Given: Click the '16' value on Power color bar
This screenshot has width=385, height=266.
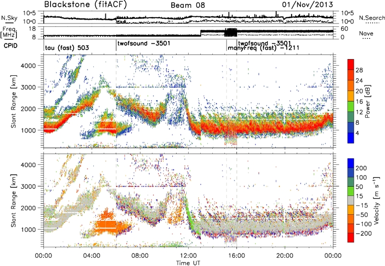Looking at the screenshot, I should click(359, 102).
